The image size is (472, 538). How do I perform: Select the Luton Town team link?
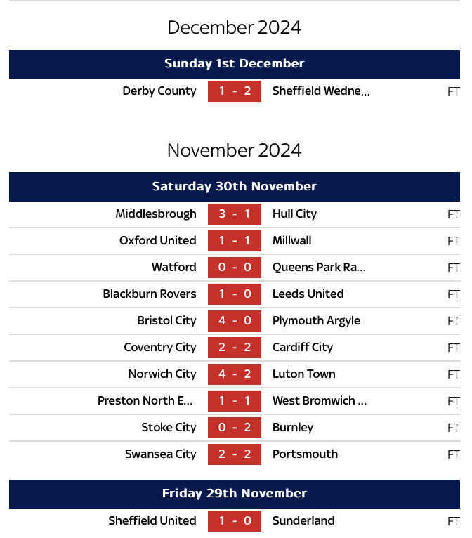coord(304,374)
